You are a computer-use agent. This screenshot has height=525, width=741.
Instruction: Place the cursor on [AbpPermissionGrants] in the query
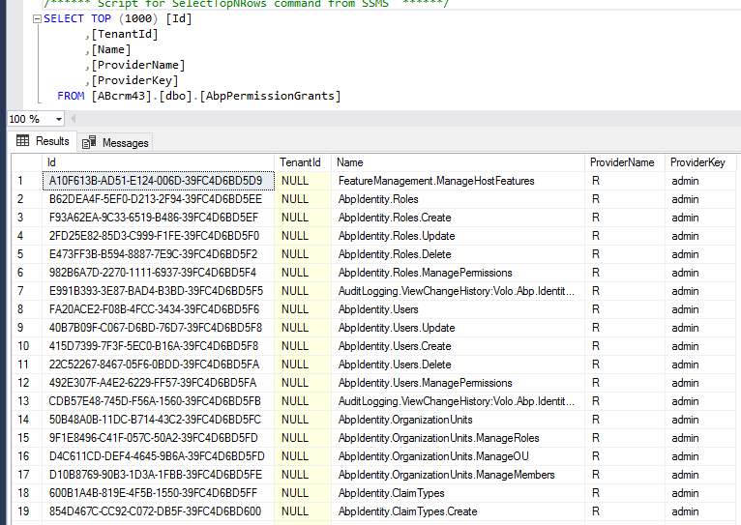click(x=270, y=96)
